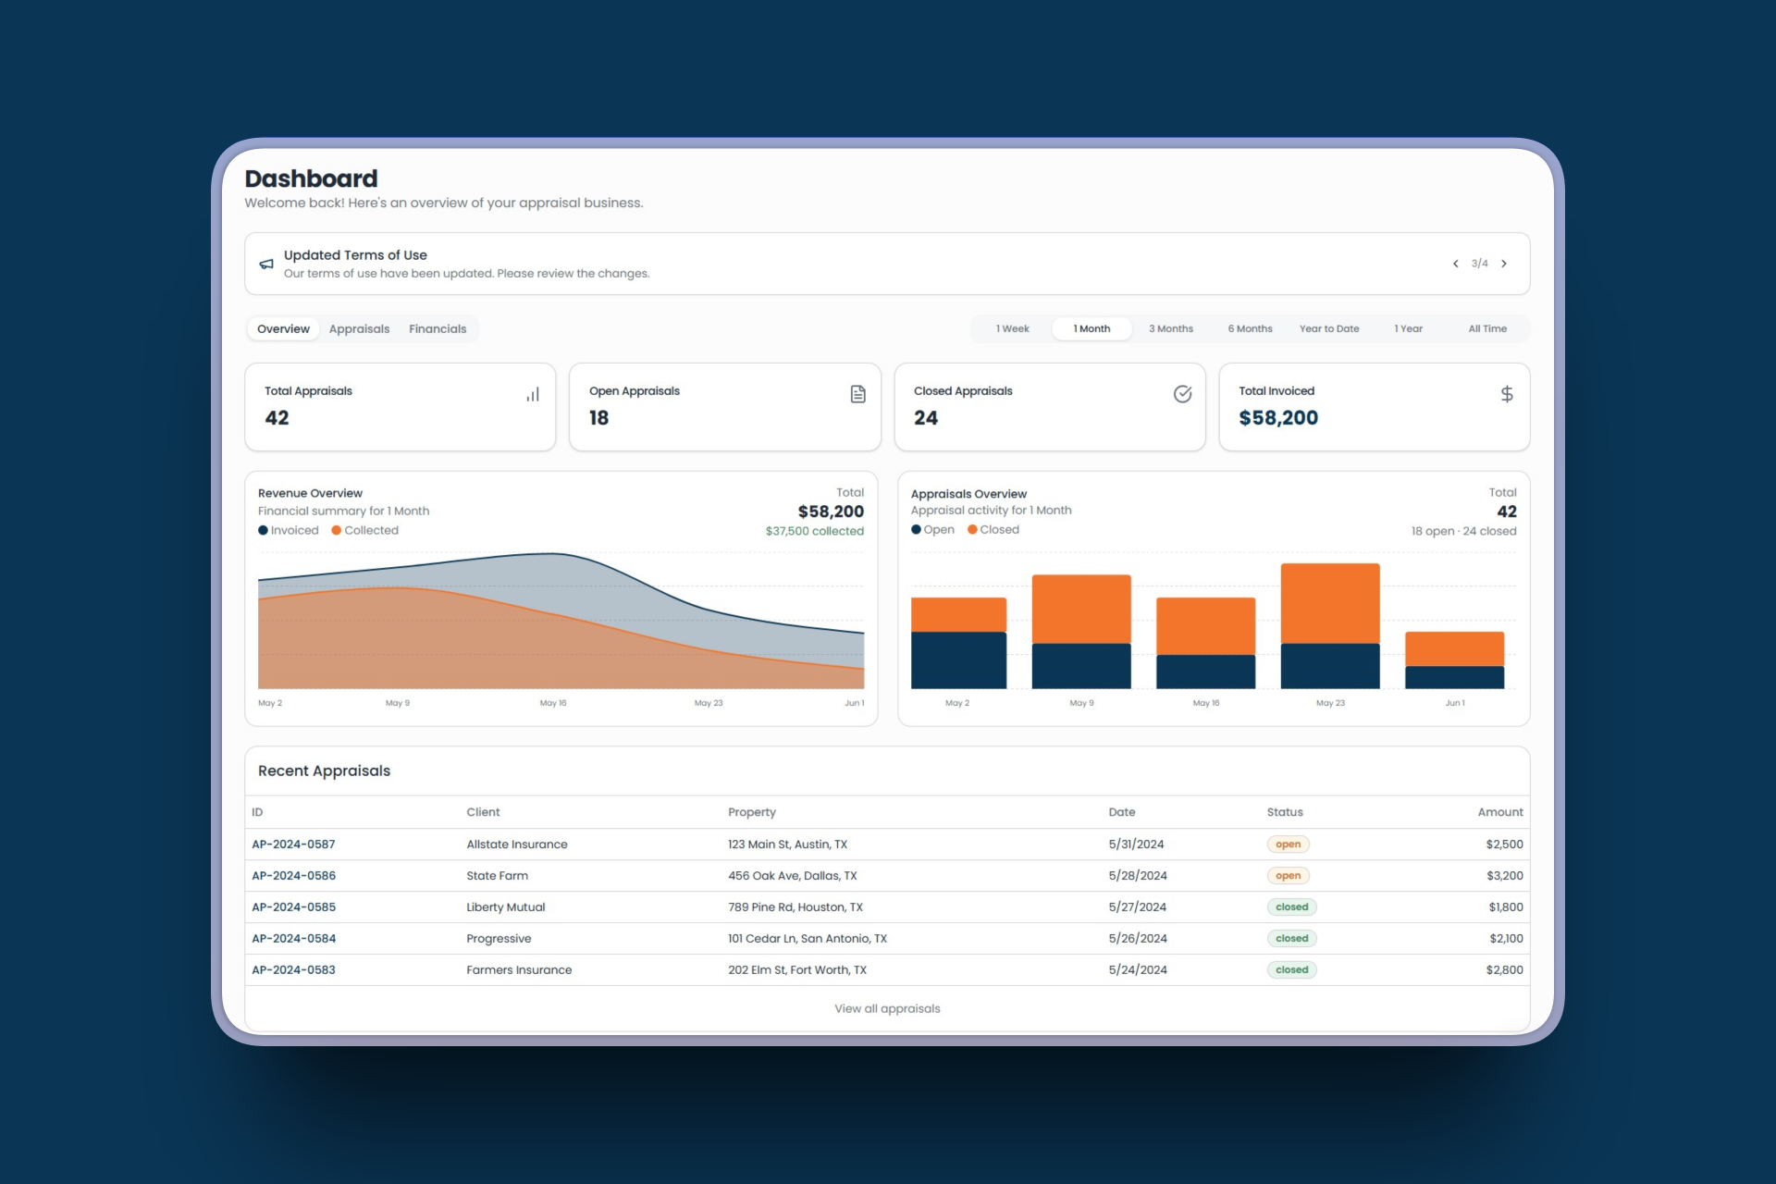Open appraisal AP-2024-0583
The image size is (1776, 1184).
coord(293,969)
